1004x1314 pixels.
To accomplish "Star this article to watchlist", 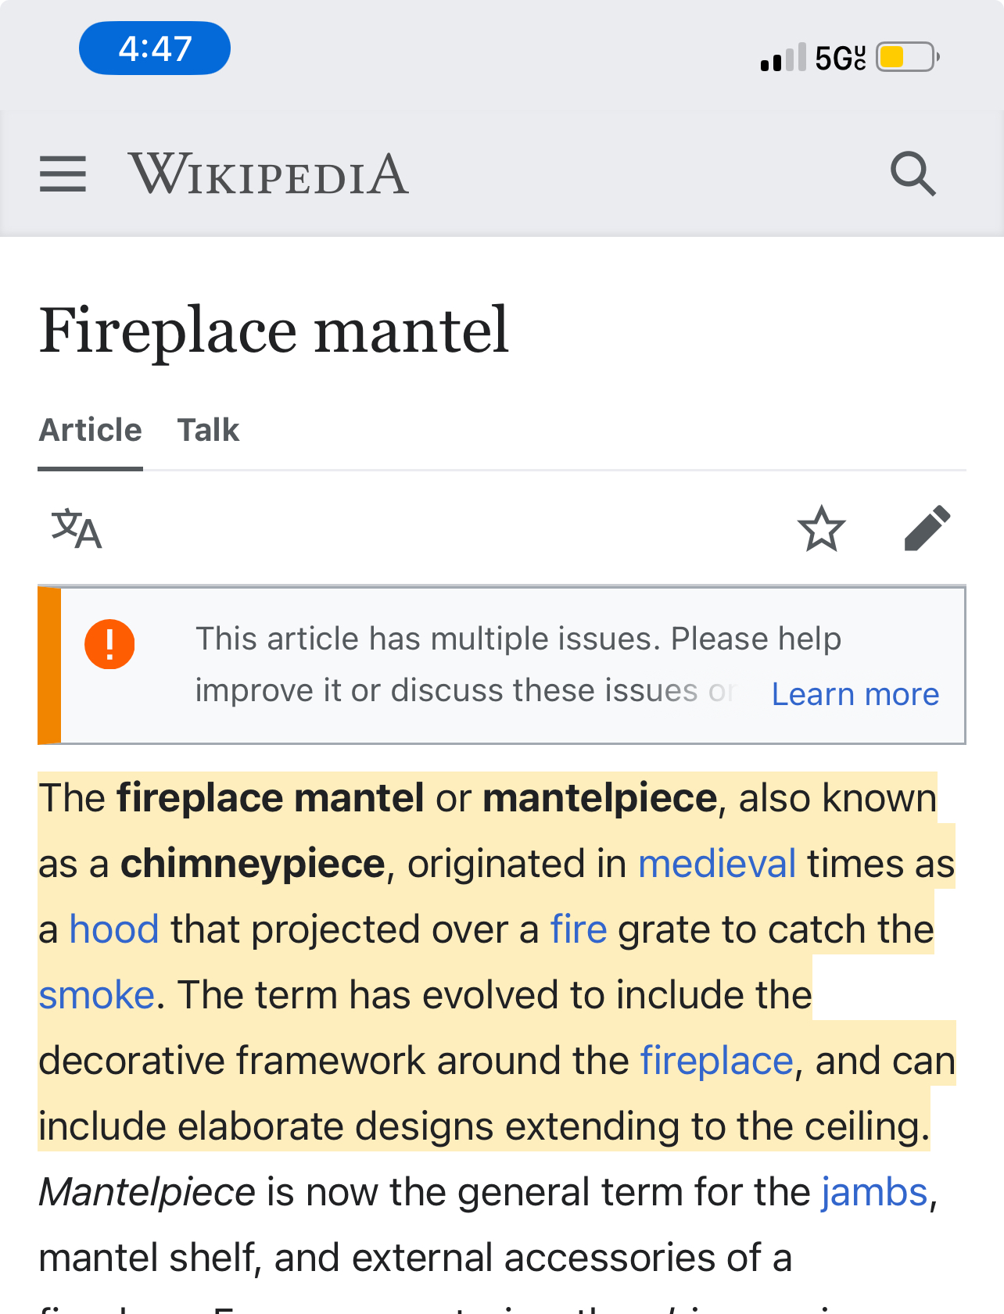I will [821, 529].
